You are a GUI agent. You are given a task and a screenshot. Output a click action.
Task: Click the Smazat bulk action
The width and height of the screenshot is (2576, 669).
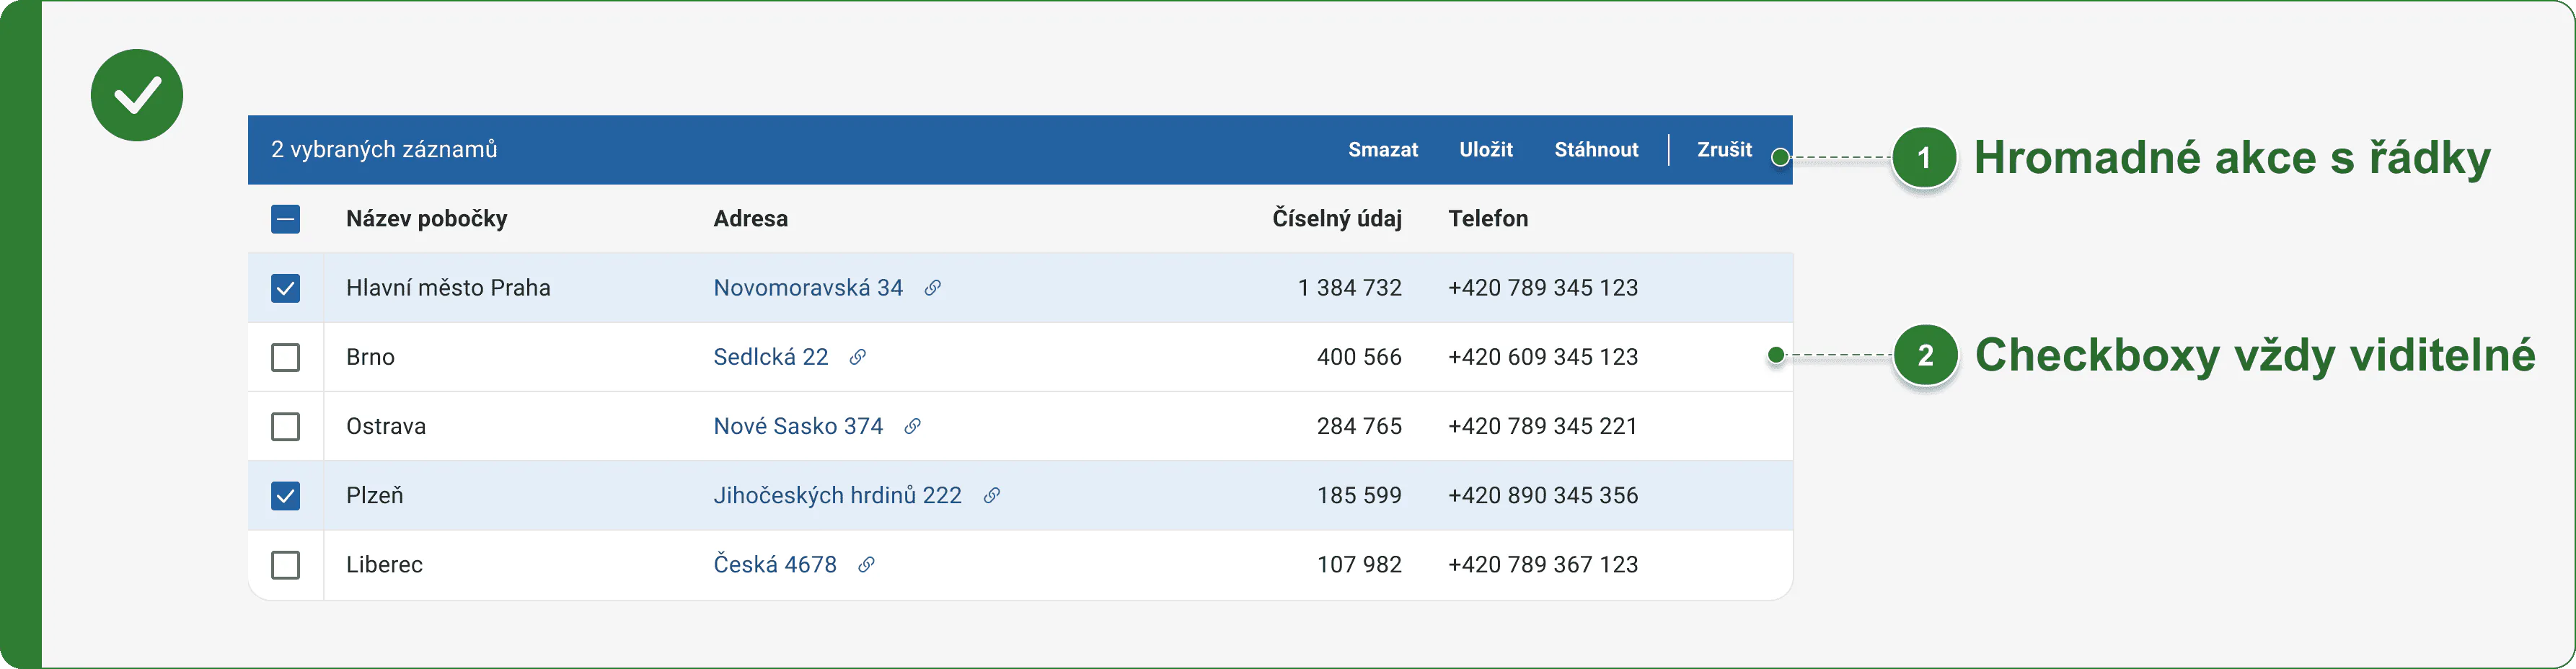click(x=1383, y=150)
